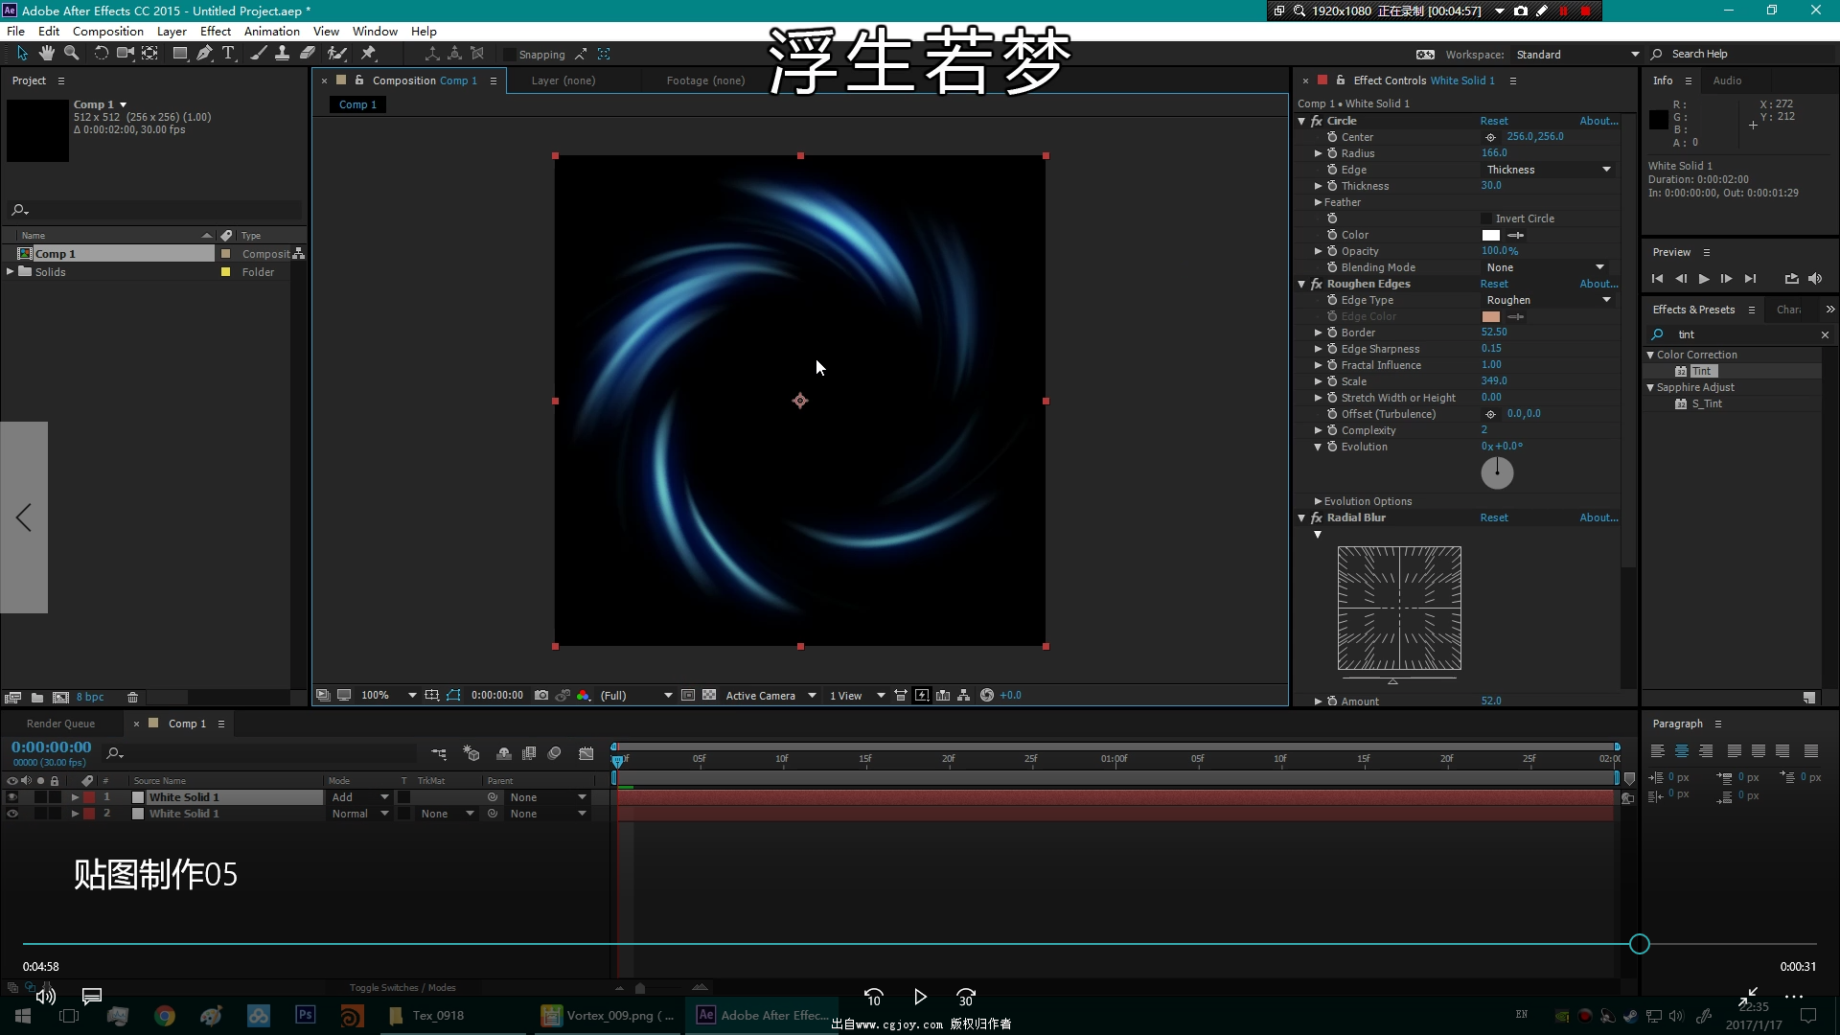Expand the Solids folder in Project
1840x1035 pixels.
[11, 272]
